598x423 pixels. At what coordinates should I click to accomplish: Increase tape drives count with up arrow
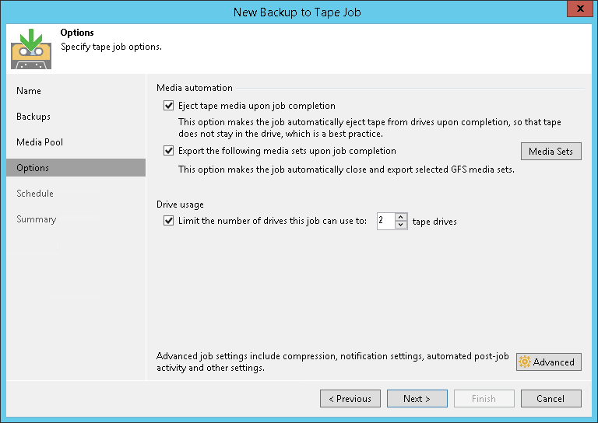tap(401, 217)
